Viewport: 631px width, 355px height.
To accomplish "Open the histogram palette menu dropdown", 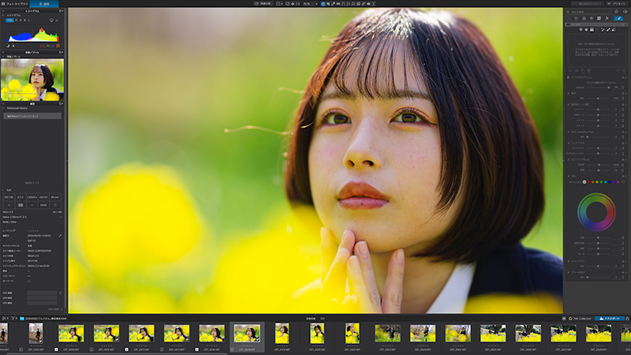I will tap(62, 11).
